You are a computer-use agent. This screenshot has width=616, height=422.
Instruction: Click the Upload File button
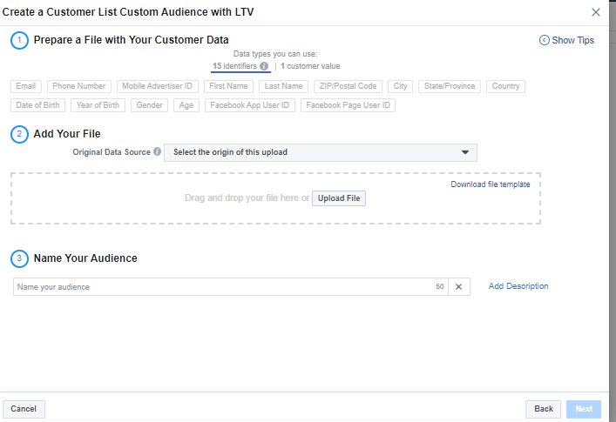tap(339, 198)
